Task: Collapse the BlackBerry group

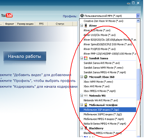Action: click(82, 128)
